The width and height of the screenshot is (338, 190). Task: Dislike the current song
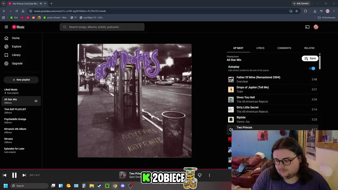(x=200, y=175)
